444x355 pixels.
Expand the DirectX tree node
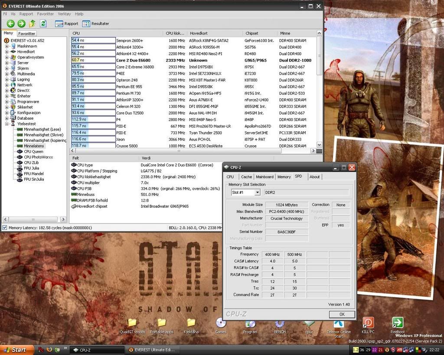click(x=7, y=91)
